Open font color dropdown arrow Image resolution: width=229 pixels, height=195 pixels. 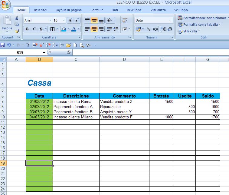(79, 29)
